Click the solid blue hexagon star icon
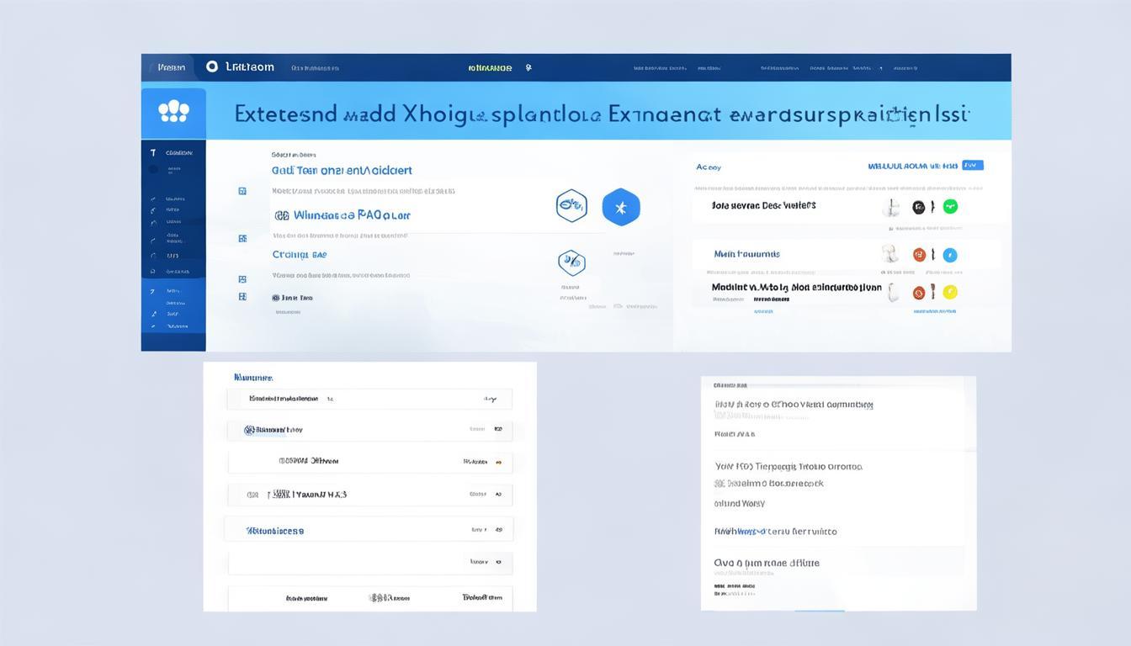Viewport: 1131px width, 646px height. coord(621,207)
